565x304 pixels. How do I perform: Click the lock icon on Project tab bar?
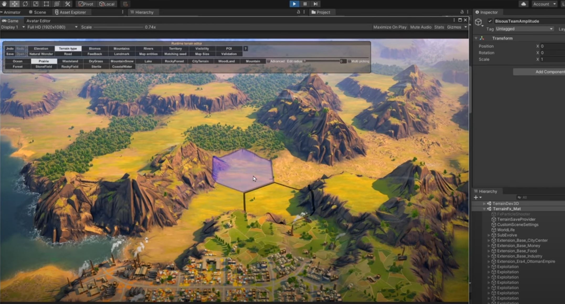(462, 12)
